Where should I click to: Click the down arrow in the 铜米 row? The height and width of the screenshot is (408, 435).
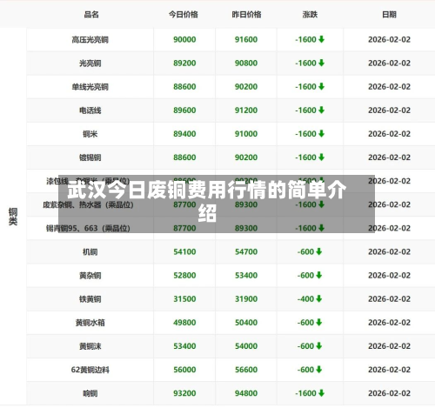[x=321, y=134]
